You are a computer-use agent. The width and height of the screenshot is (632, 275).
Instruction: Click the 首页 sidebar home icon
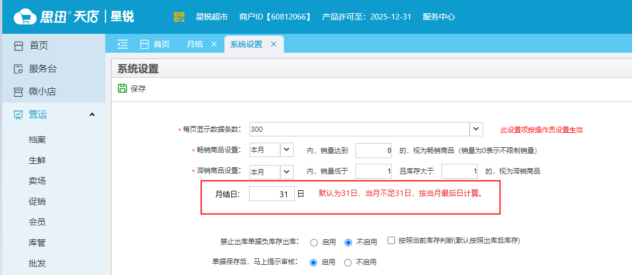coord(18,46)
